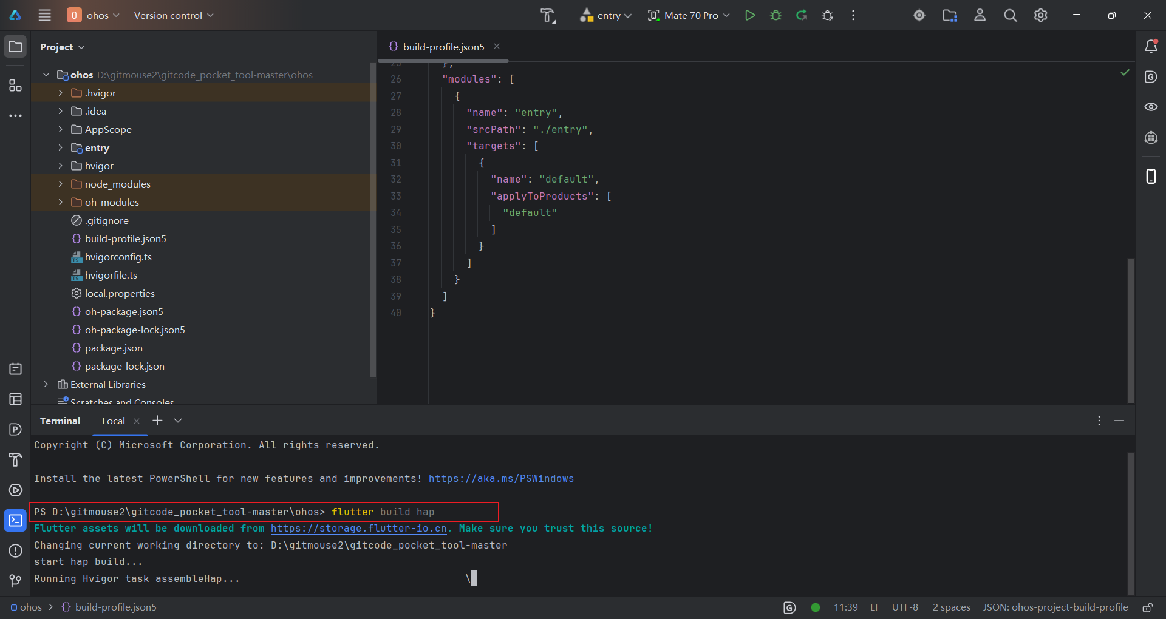The image size is (1166, 619).
Task: Open Device Manager phone icon on right sidebar
Action: click(1151, 176)
